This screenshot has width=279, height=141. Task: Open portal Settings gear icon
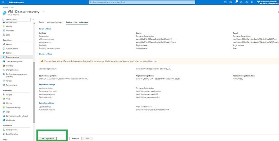pos(241,2)
